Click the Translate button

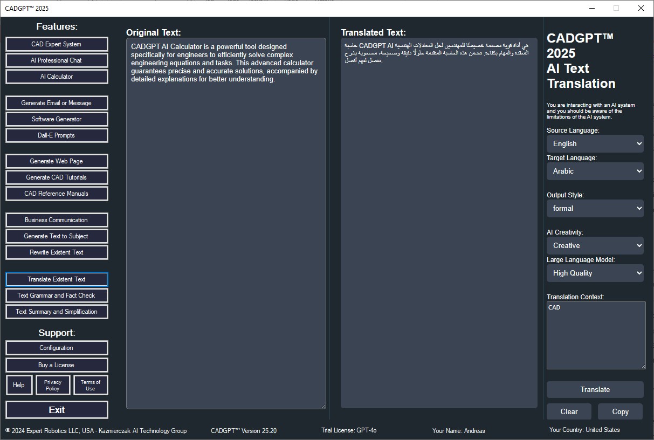click(x=595, y=389)
